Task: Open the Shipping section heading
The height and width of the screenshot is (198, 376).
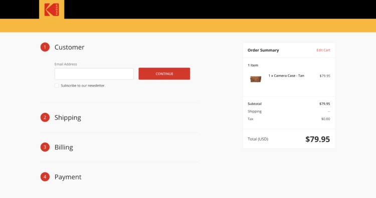Action: pyautogui.click(x=68, y=117)
